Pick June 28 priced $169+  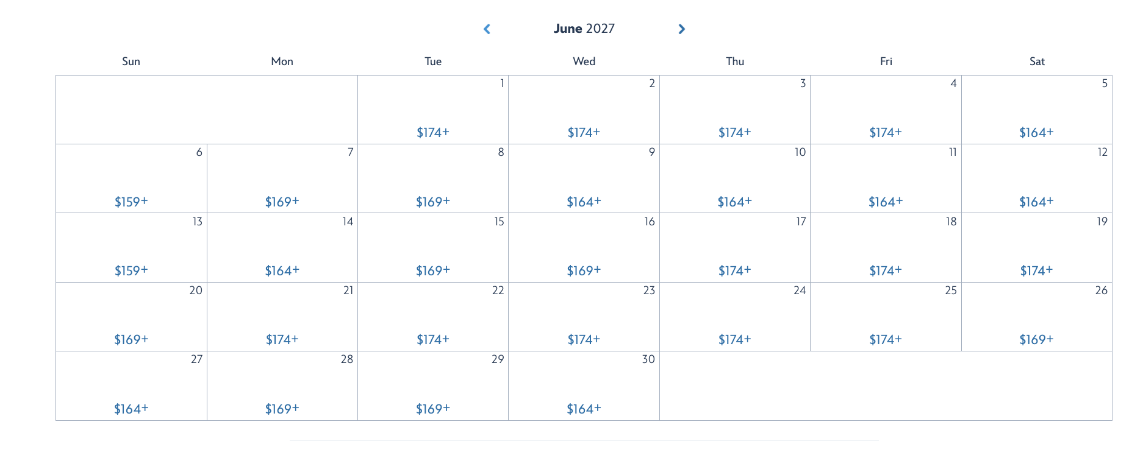[282, 409]
